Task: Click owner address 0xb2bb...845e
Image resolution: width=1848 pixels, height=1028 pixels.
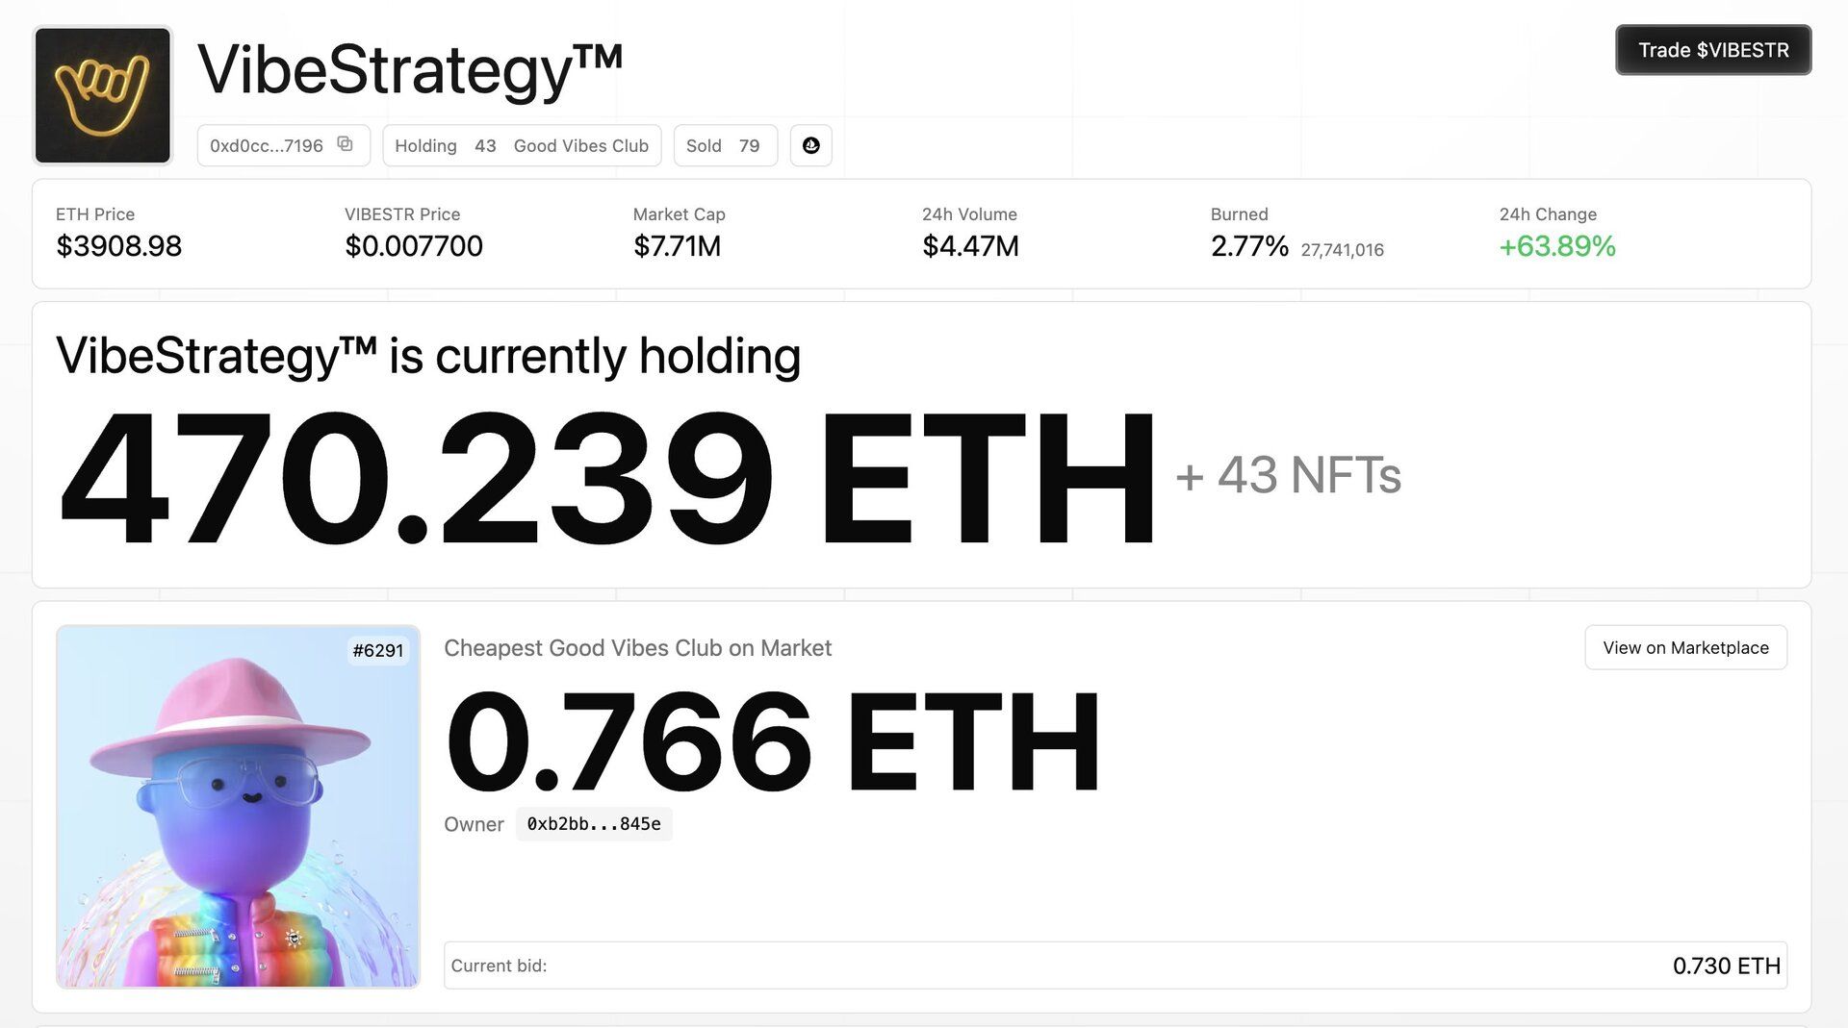Action: (594, 824)
